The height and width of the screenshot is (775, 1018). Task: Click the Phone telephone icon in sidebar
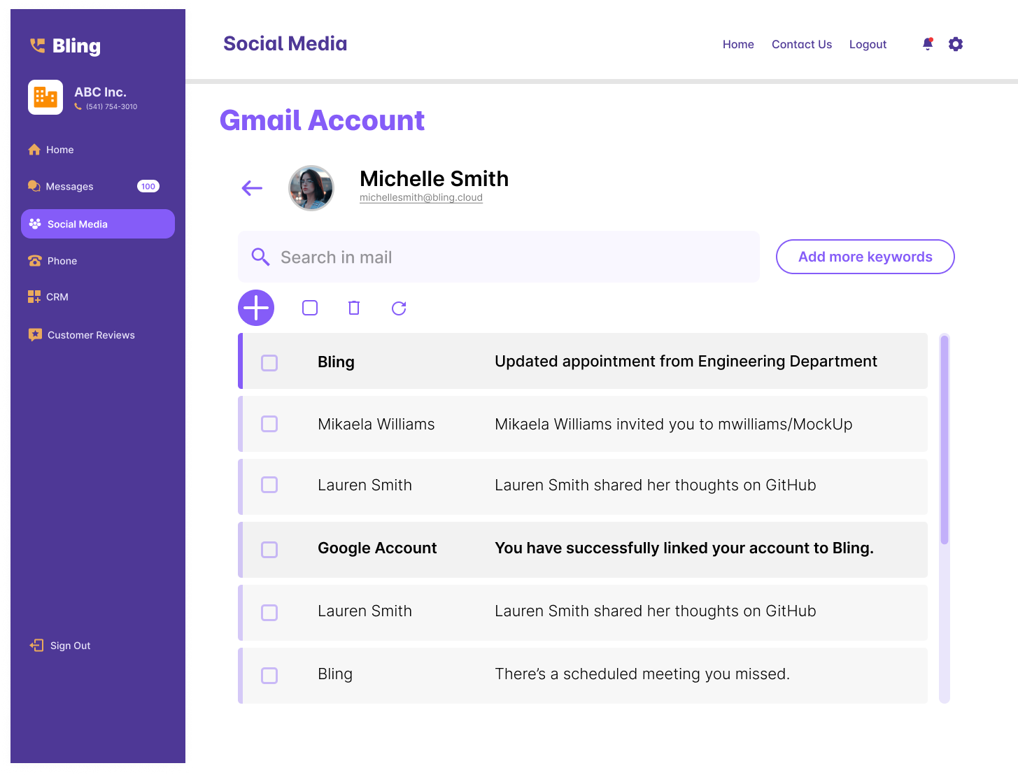[x=35, y=261]
